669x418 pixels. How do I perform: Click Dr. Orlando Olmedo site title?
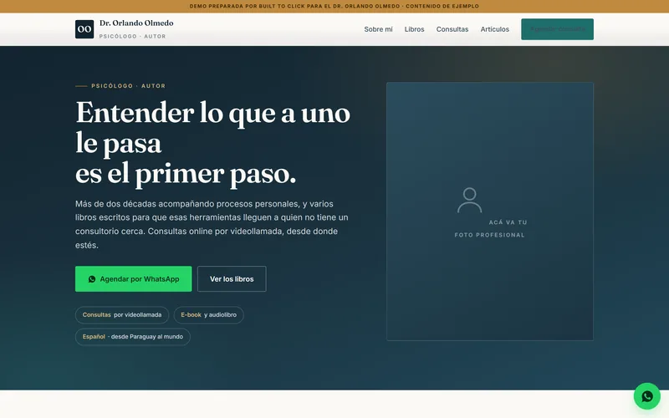(x=136, y=23)
